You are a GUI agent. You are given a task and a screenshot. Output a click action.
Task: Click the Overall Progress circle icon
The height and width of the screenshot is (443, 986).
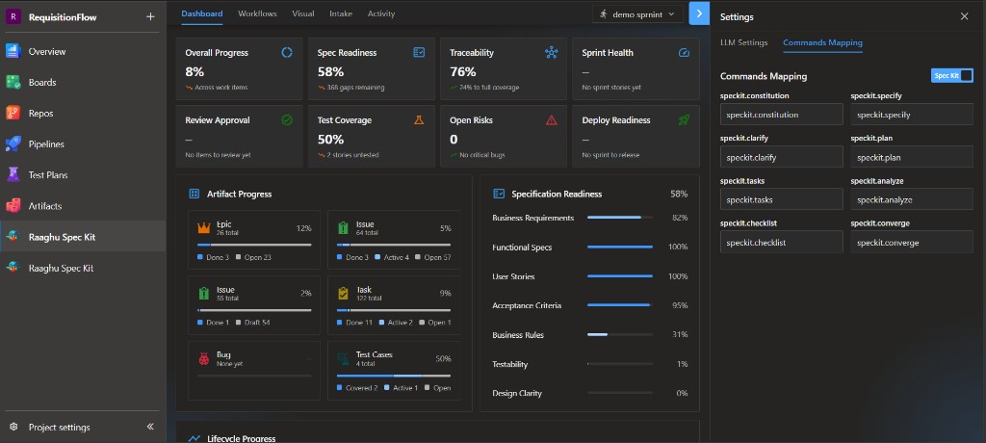point(287,53)
